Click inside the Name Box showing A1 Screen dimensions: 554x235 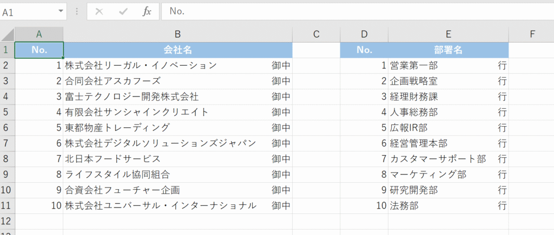point(27,11)
